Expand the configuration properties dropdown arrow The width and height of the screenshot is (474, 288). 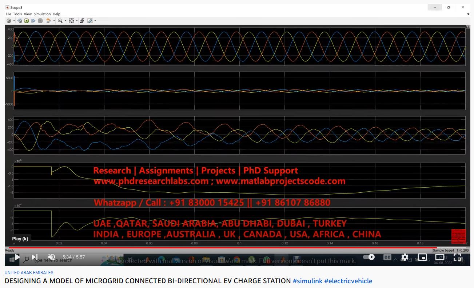13,21
